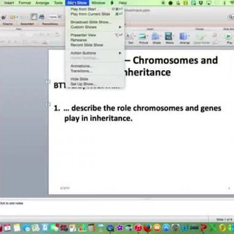The height and width of the screenshot is (234, 234).
Task: Open Arrange dropdown arrow
Action: [189, 36]
